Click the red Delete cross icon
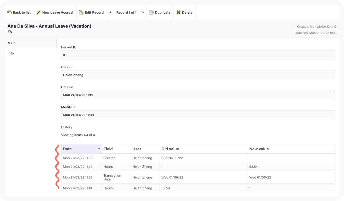 pyautogui.click(x=179, y=12)
